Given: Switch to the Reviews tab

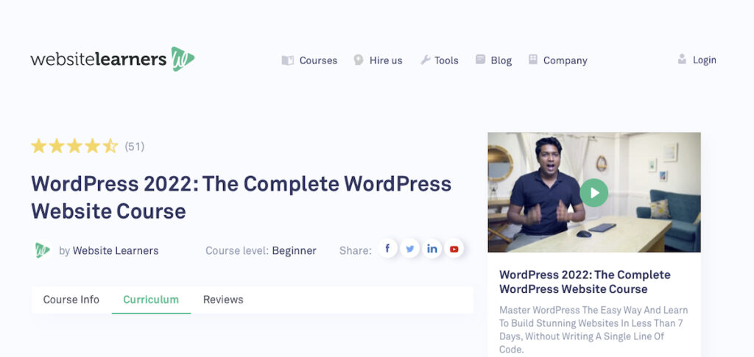Looking at the screenshot, I should pyautogui.click(x=223, y=300).
